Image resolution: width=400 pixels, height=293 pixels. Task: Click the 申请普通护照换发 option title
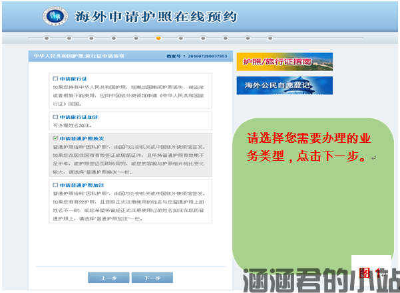82,138
